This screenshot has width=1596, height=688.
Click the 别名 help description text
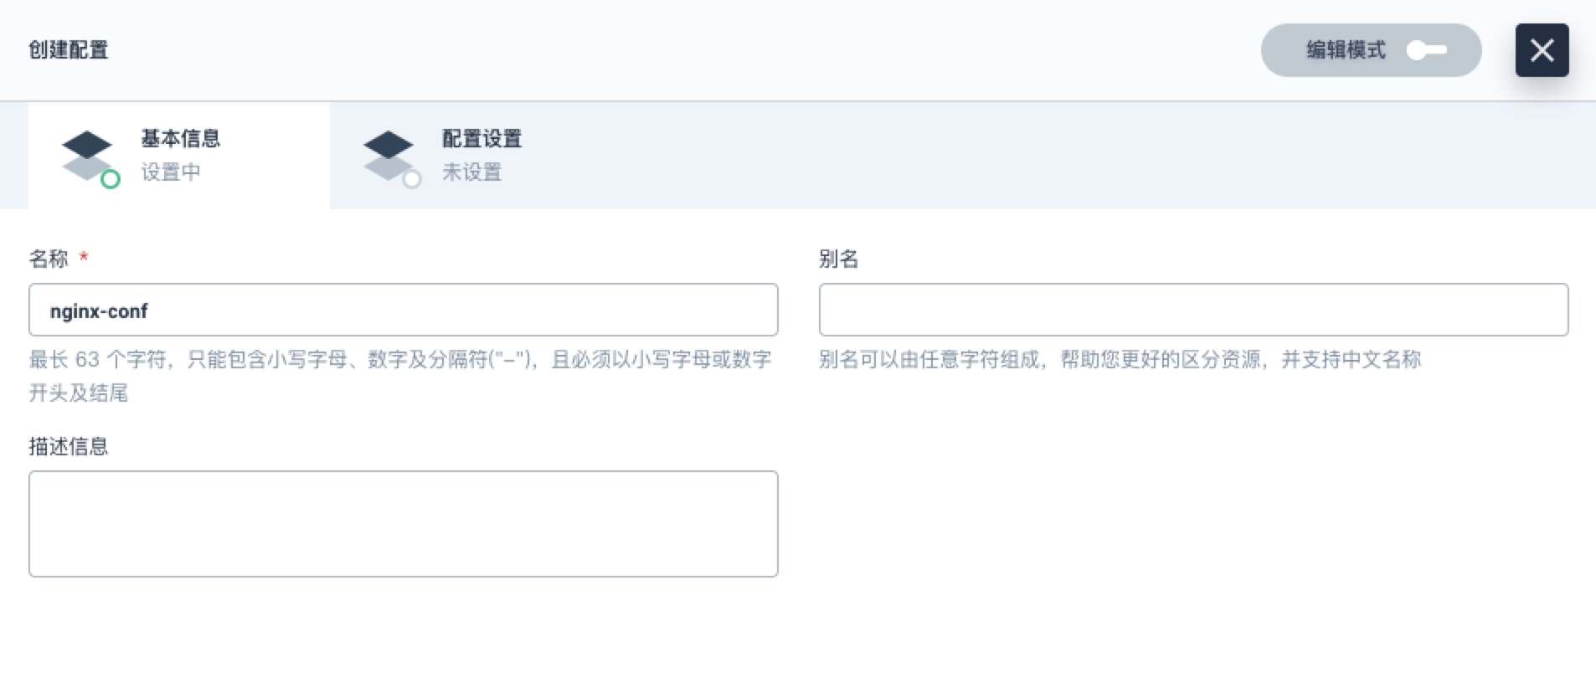click(1120, 359)
